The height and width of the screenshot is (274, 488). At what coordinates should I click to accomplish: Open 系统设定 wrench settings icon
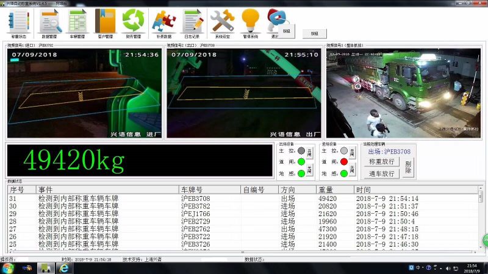point(223,23)
